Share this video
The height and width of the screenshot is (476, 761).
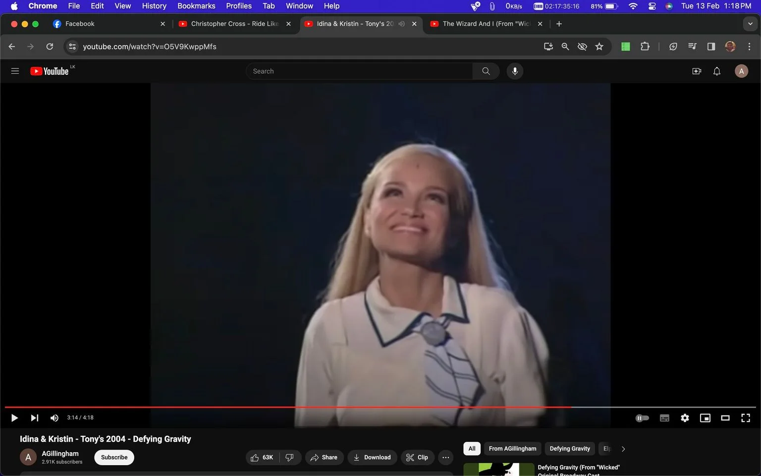pos(324,457)
